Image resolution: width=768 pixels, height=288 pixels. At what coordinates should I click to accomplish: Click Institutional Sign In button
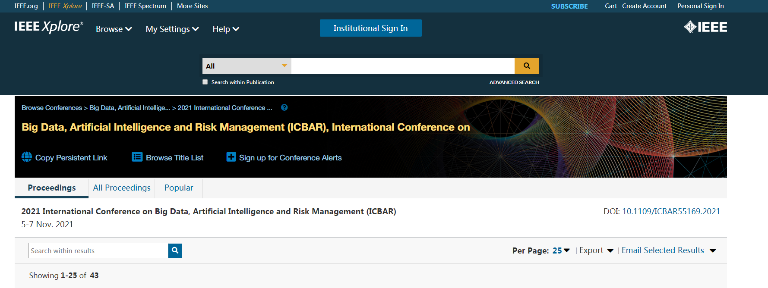coord(370,28)
